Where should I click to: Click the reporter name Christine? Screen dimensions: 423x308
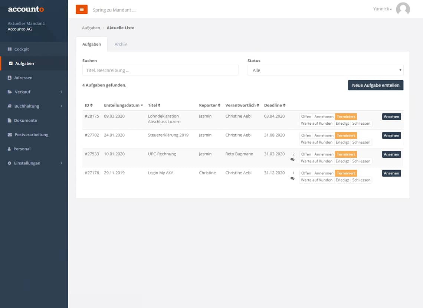(207, 173)
